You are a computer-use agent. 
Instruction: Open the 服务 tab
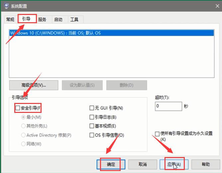(x=42, y=20)
